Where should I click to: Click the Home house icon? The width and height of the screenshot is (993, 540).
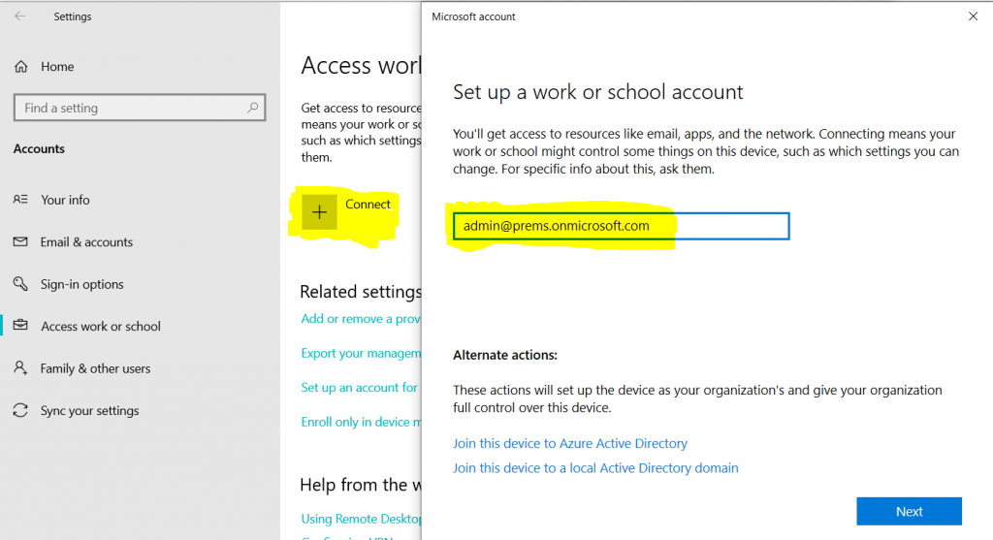click(21, 67)
